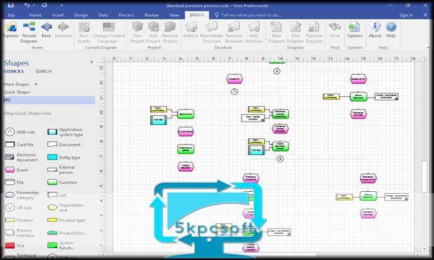434x260 pixels.
Task: Click the Undo arrow
Action: point(27,5)
